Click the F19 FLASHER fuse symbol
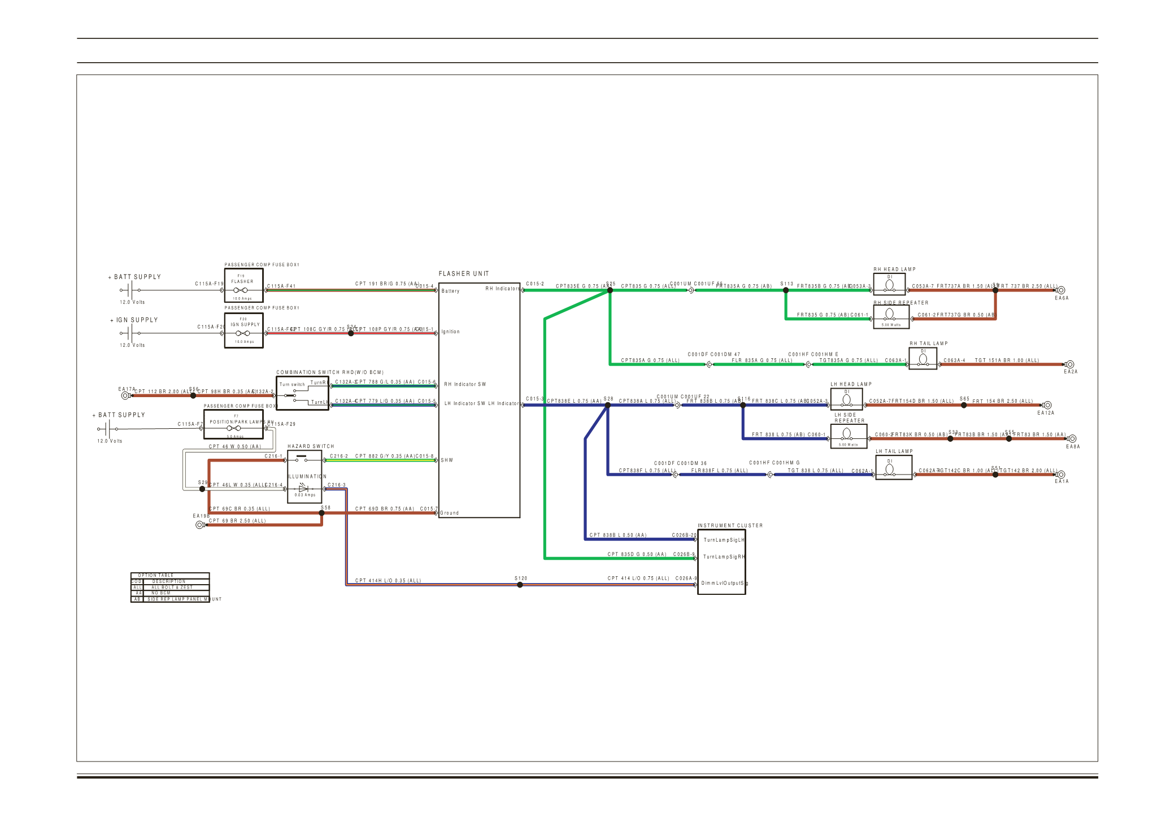 [241, 290]
